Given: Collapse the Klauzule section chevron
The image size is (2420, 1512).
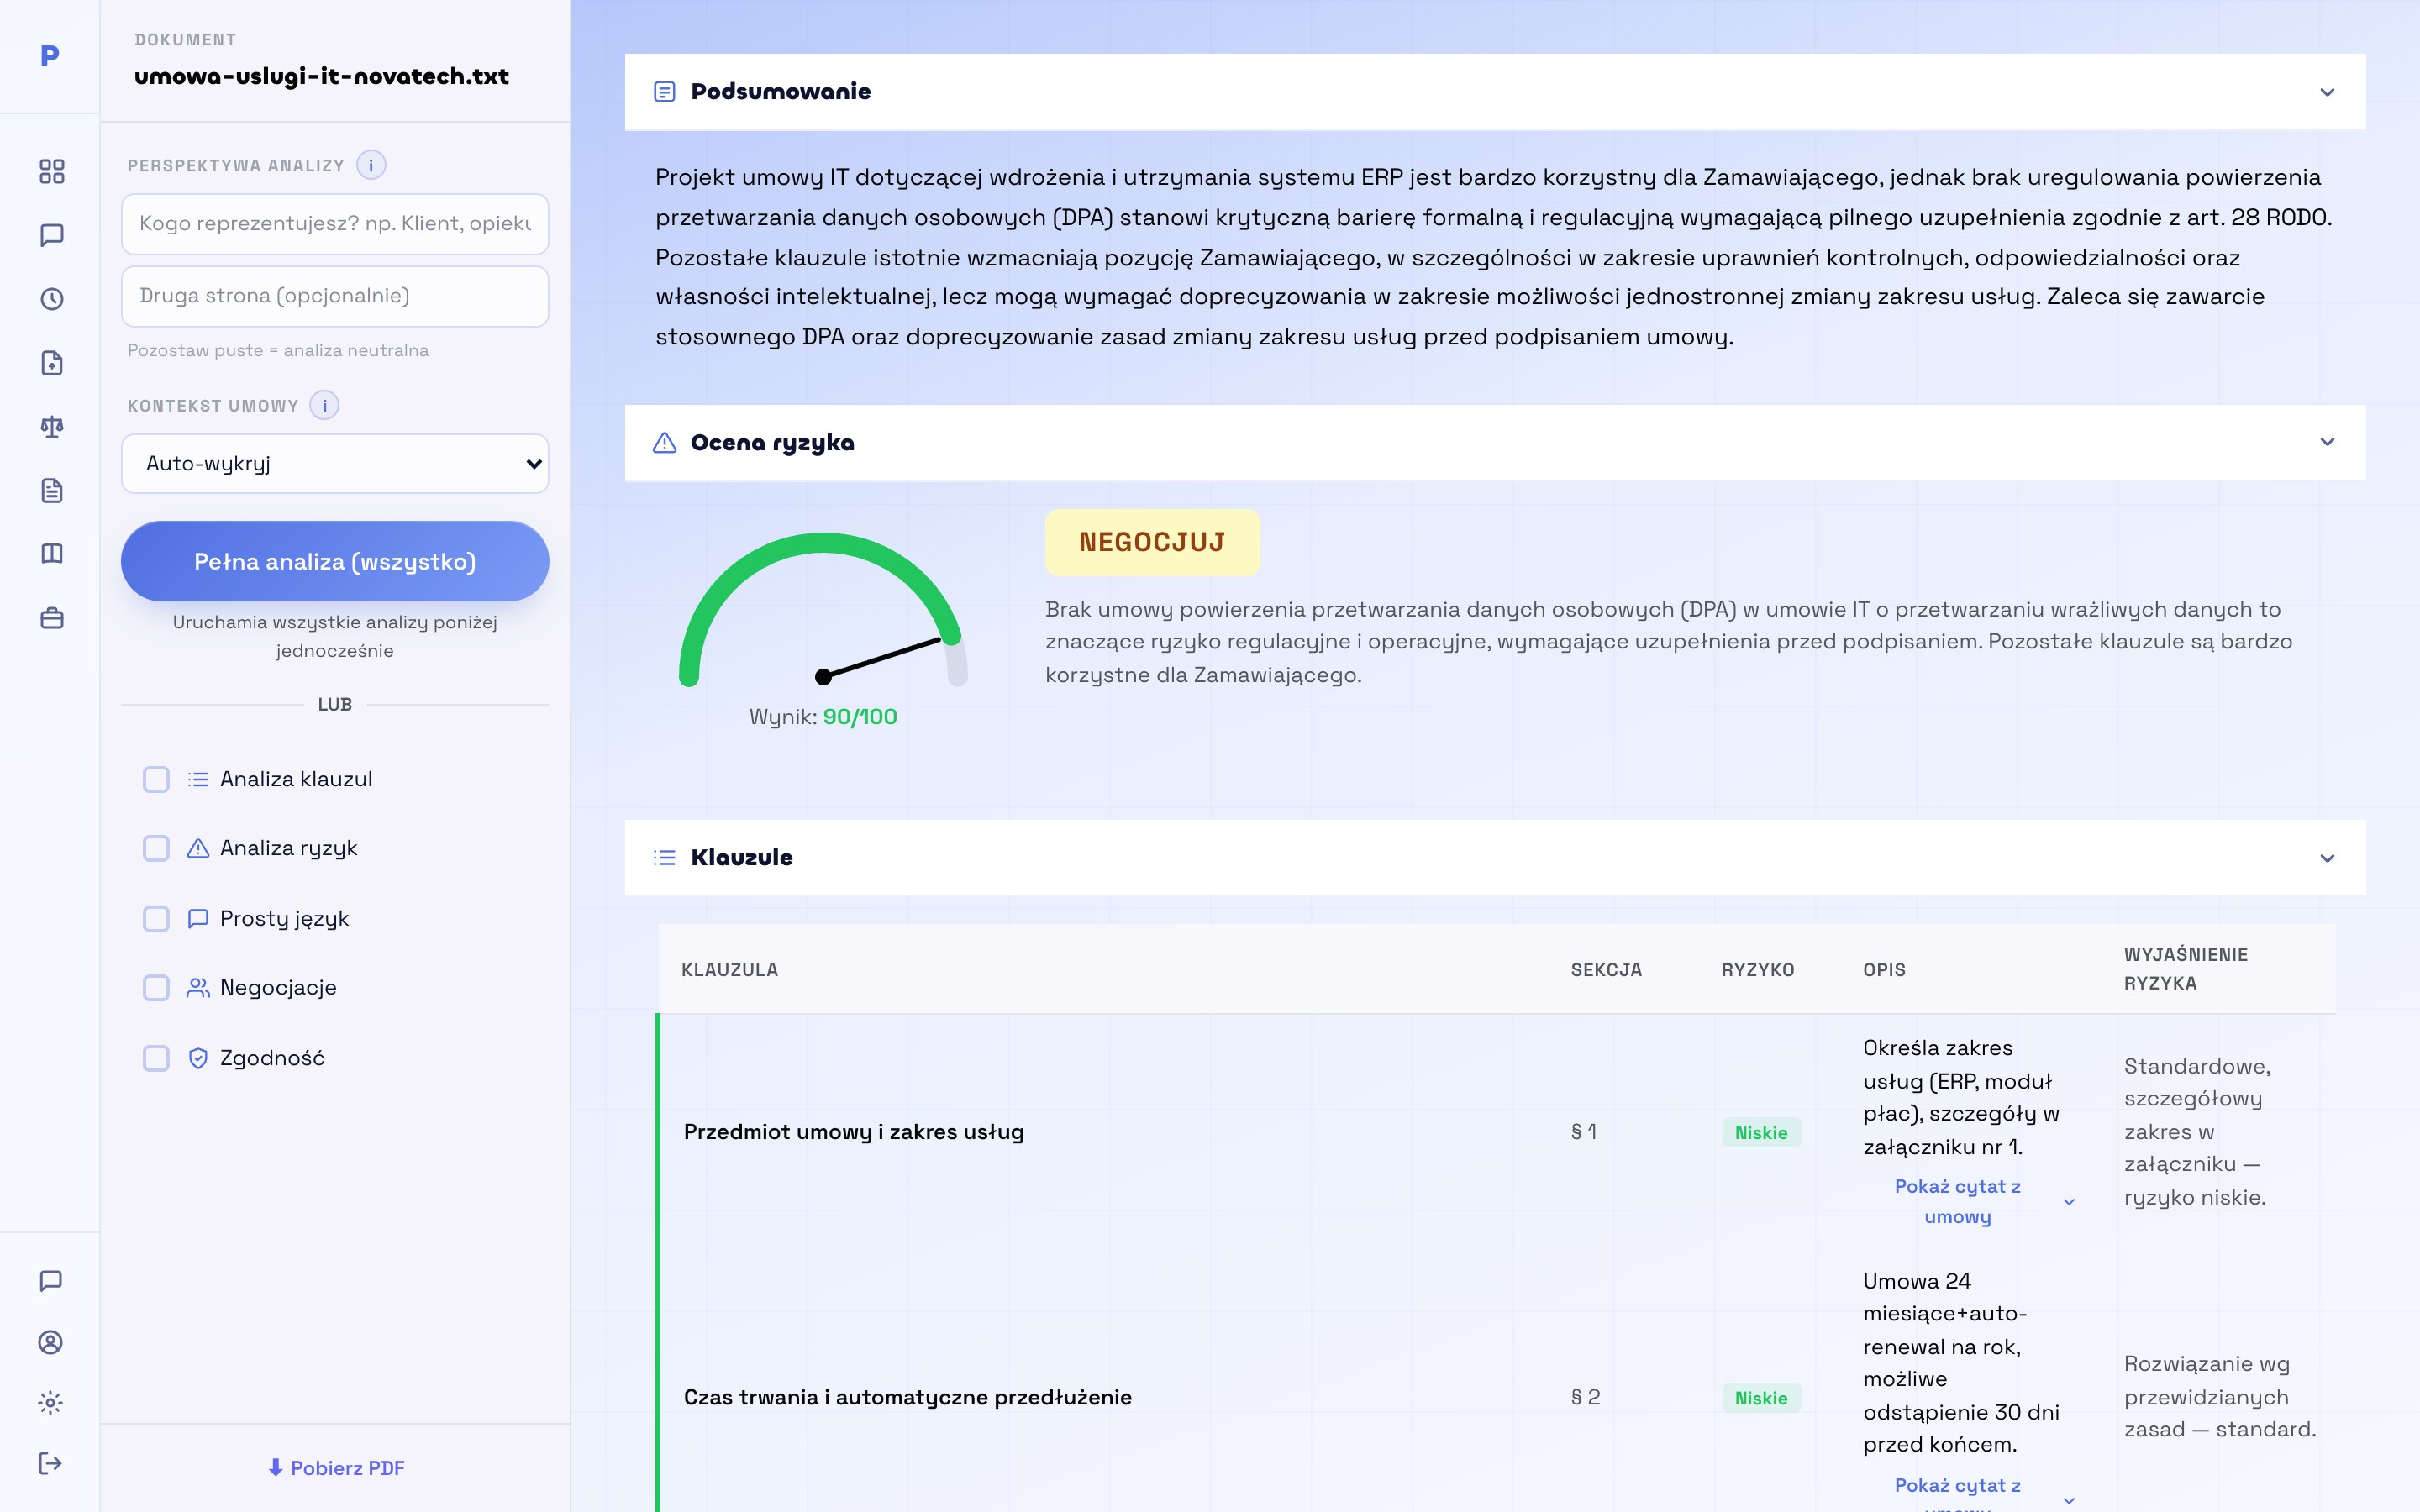Looking at the screenshot, I should coord(2327,858).
